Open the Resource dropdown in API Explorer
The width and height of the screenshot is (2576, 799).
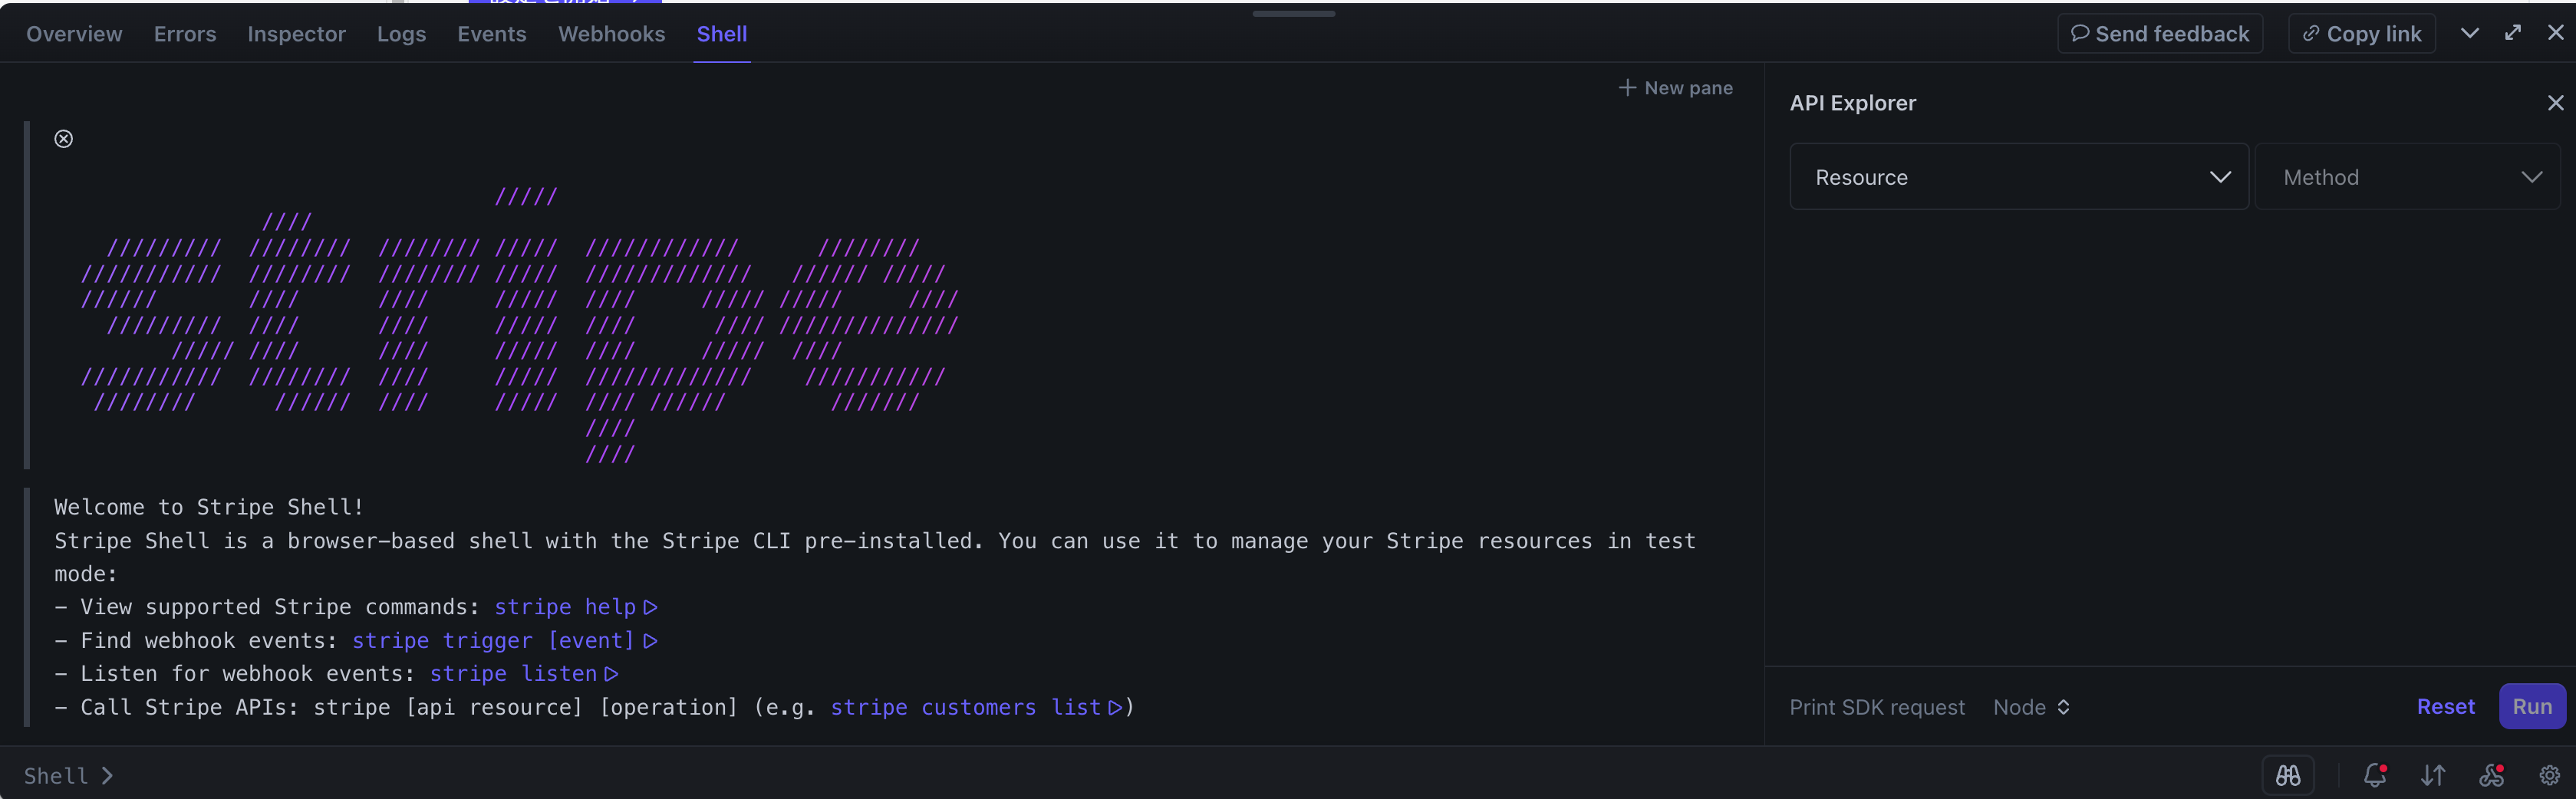point(2018,176)
